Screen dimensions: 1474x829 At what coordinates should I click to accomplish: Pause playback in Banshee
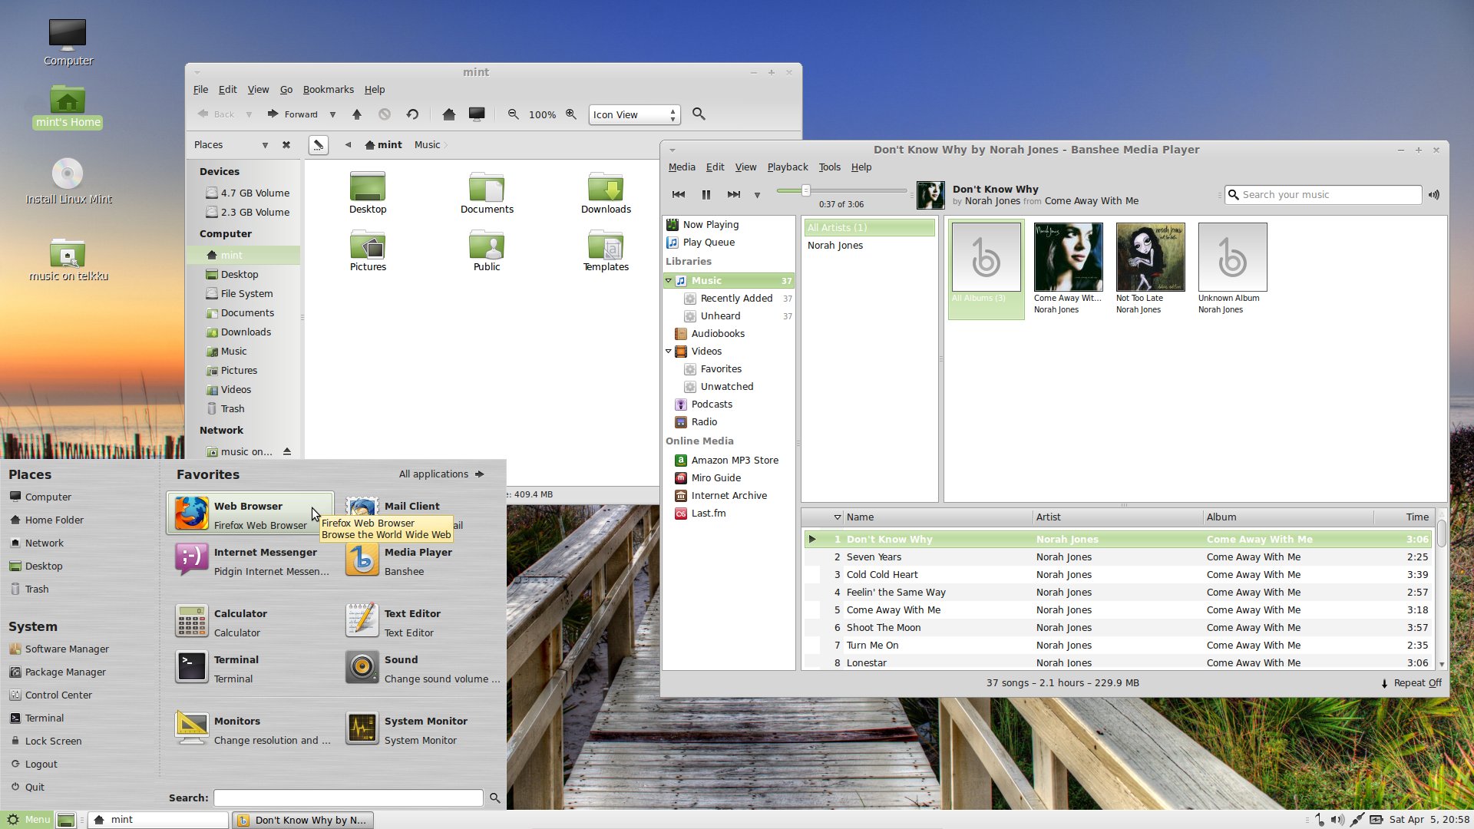click(x=706, y=195)
